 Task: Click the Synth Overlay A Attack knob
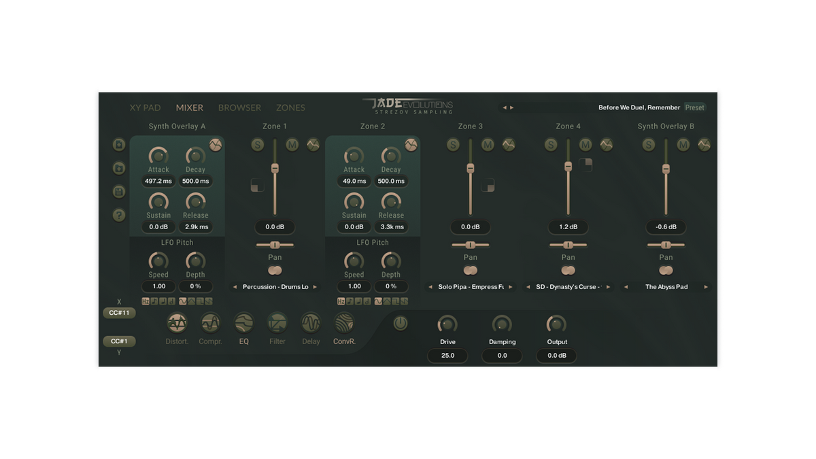point(158,156)
